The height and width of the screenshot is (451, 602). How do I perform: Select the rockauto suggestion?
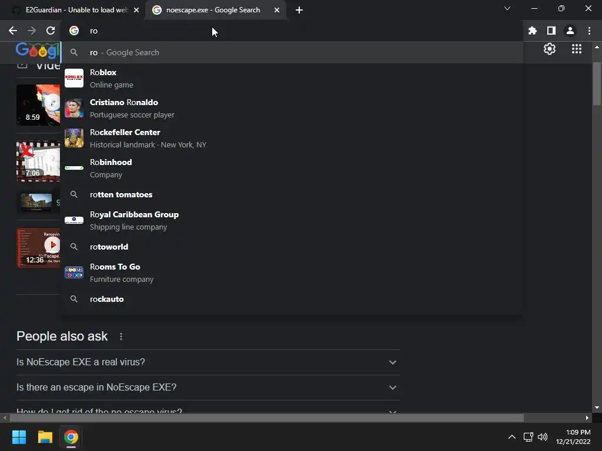click(x=293, y=299)
